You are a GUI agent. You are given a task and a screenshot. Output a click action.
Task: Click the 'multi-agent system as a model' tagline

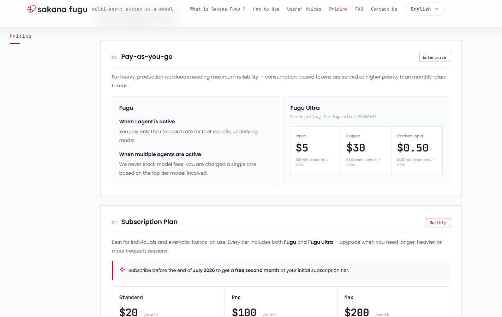pyautogui.click(x=132, y=9)
